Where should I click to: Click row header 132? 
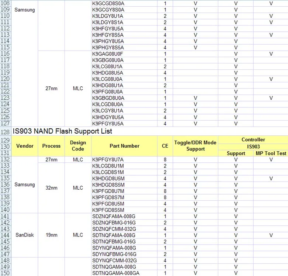tap(6, 159)
